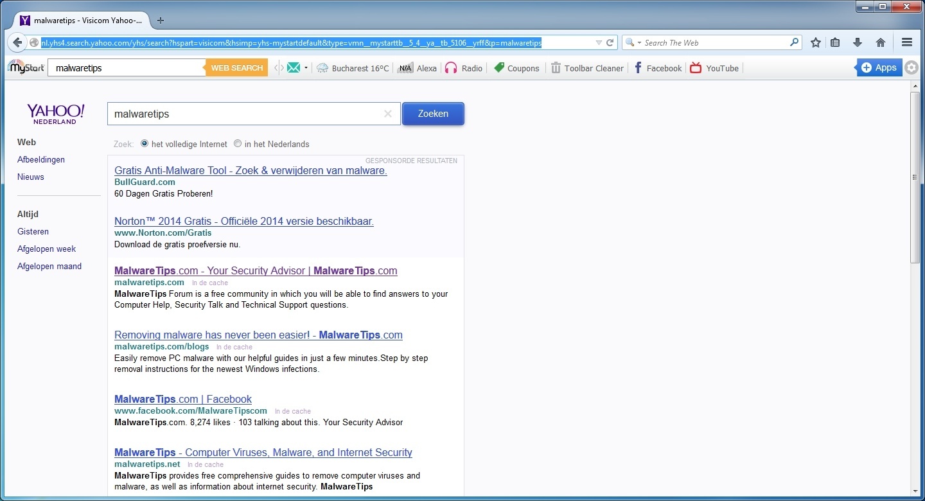Open cached copy of malwaretips.net result
The image size is (925, 501).
(206, 464)
